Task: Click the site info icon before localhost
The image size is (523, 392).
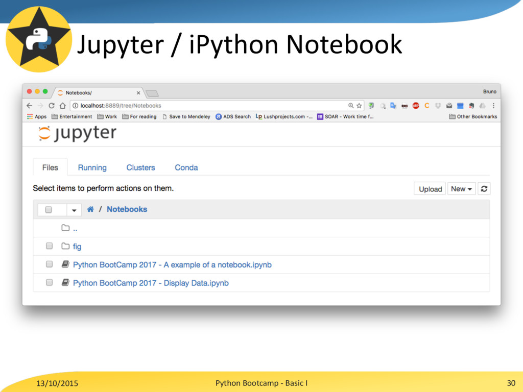Action: [x=76, y=106]
